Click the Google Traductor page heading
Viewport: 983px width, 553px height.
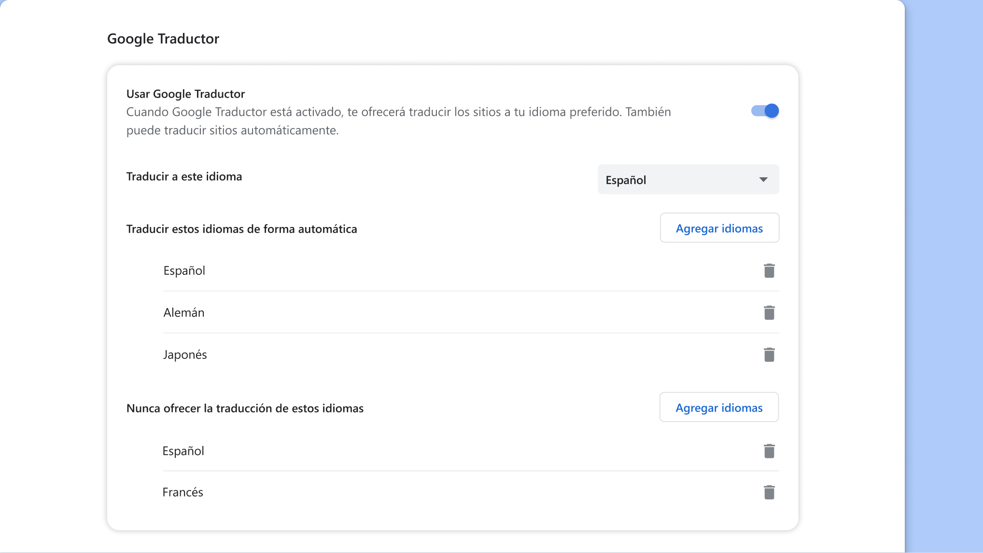163,39
